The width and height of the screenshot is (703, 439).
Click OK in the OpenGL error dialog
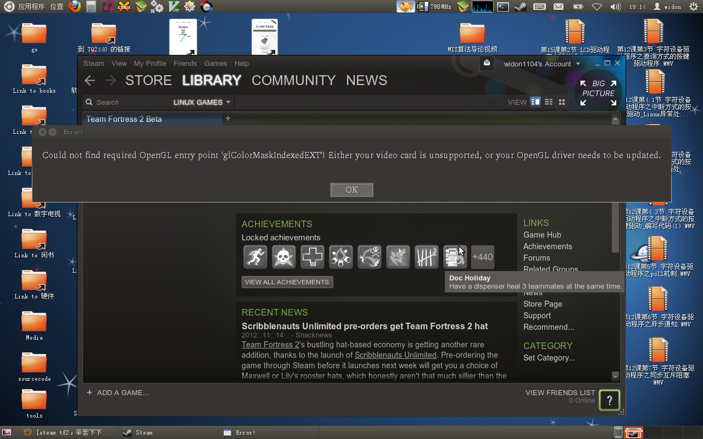(351, 190)
